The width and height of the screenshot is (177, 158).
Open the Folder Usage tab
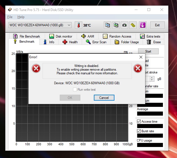tap(127, 42)
